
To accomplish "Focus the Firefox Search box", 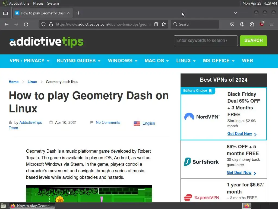I will pyautogui.click(x=195, y=24).
